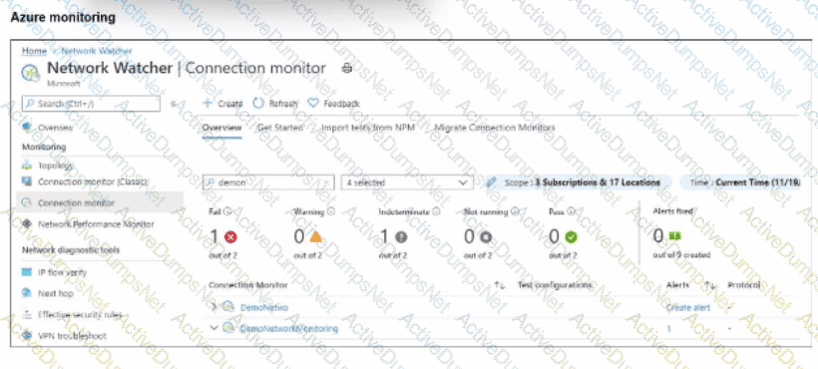Click the Create button
Viewport: 818px width, 369px height.
click(222, 104)
